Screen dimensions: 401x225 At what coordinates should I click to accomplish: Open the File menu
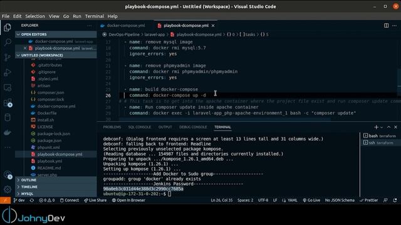pos(6,16)
